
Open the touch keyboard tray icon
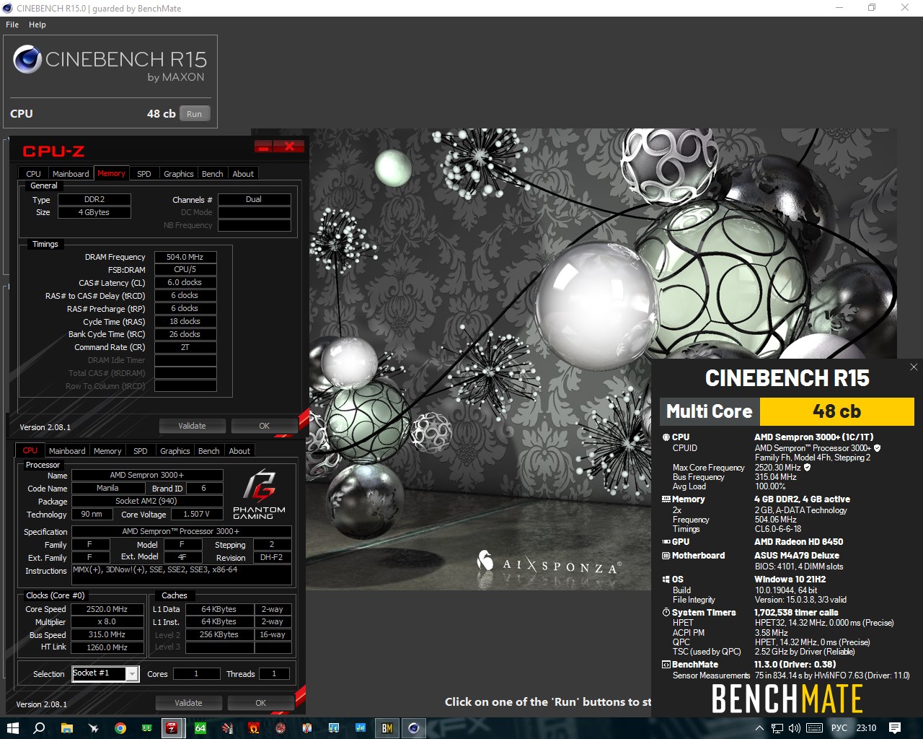tap(814, 728)
